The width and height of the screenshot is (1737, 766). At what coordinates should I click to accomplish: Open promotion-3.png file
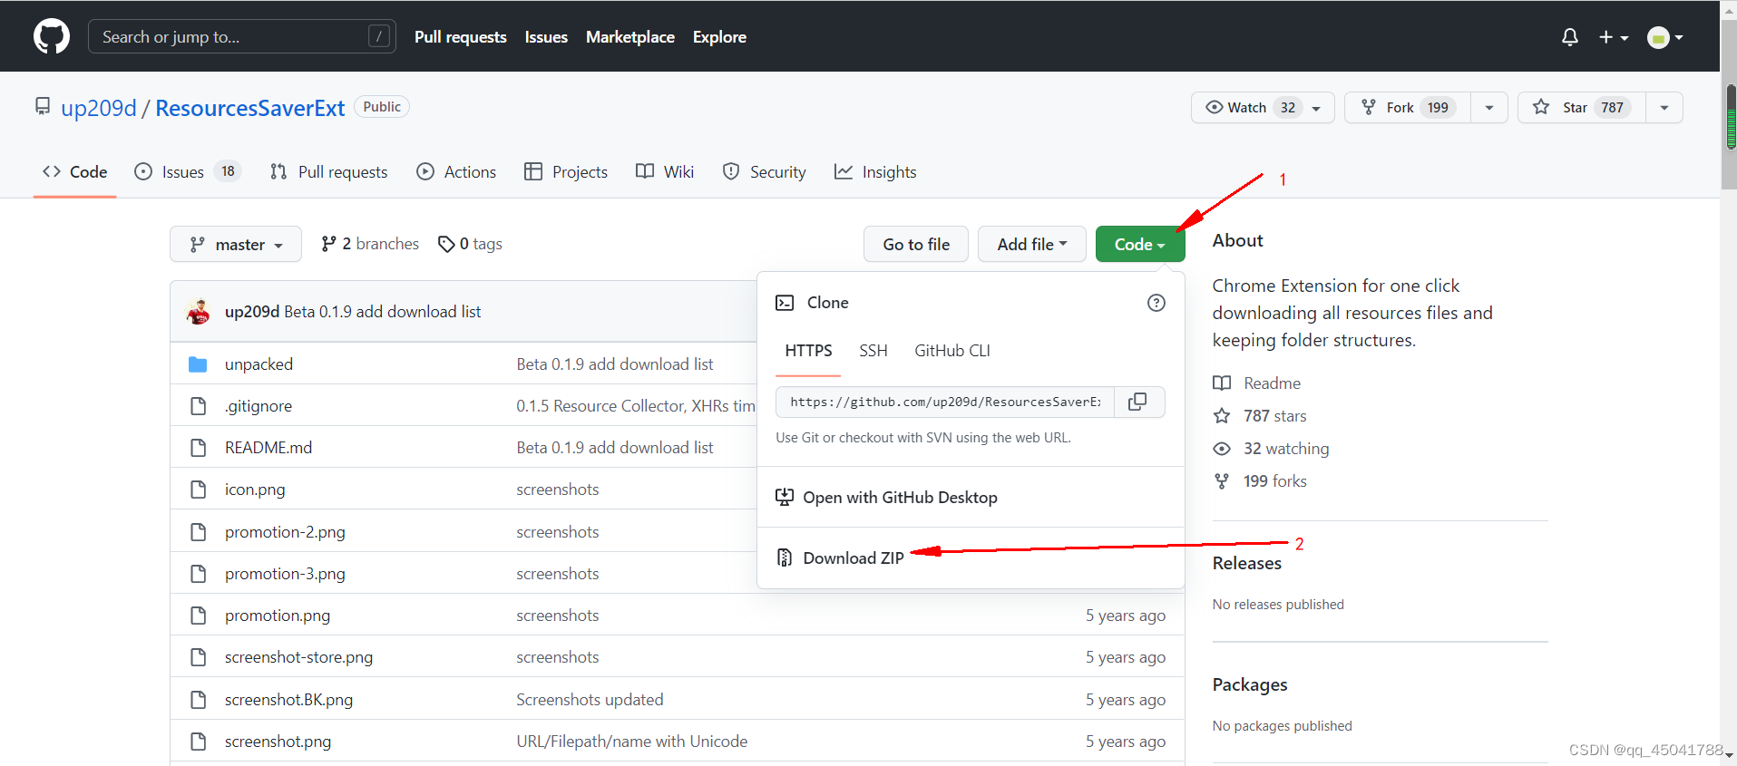pos(285,574)
